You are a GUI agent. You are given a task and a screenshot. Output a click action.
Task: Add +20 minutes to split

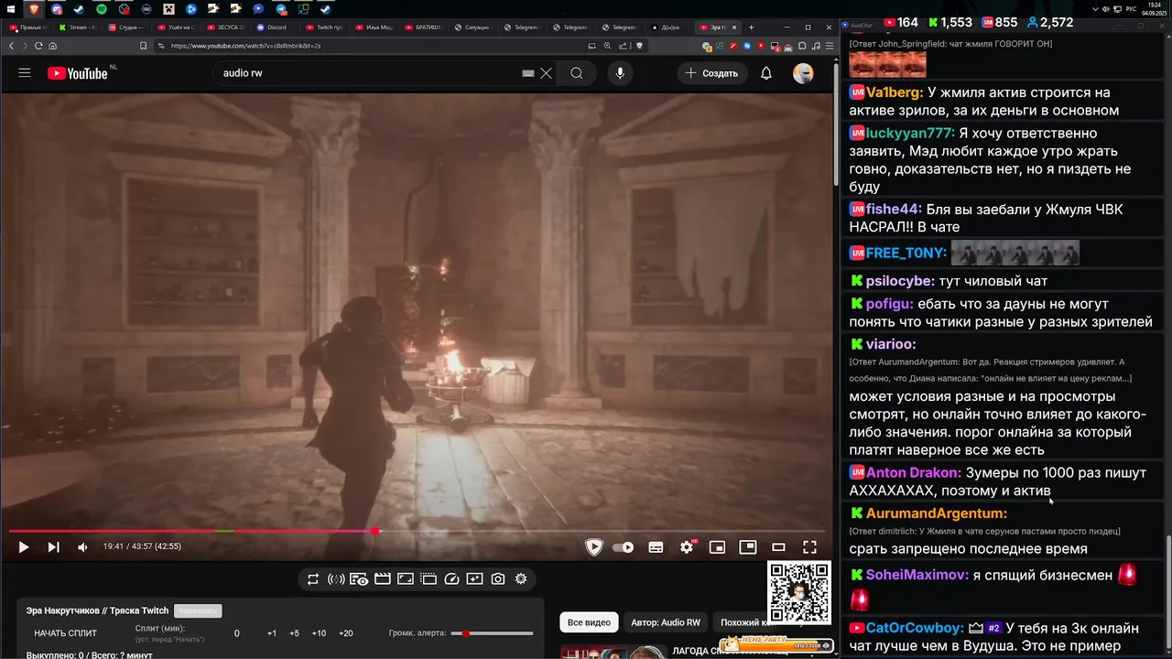point(346,633)
